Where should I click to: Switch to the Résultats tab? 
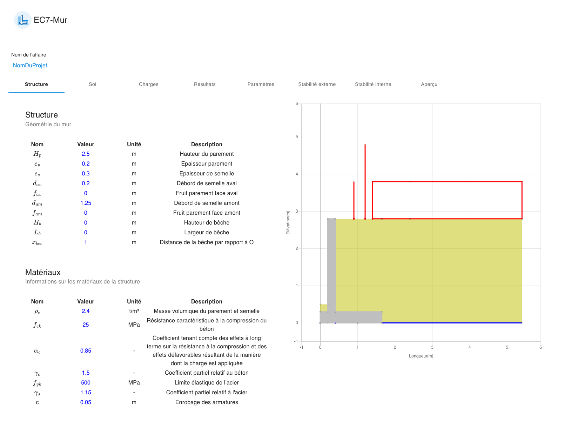[x=205, y=84]
